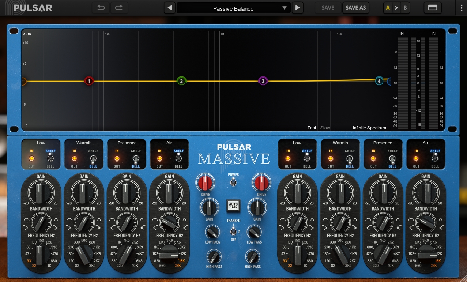Click the left-channel Presence band FREQUENCY knob
Screen dimensions: 467x282
127,255
